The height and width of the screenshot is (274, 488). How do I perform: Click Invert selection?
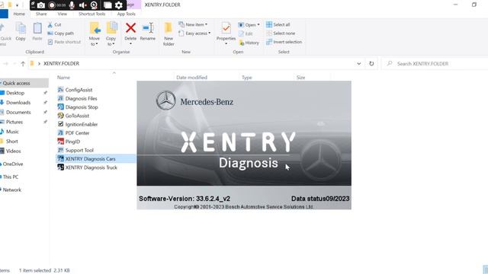(284, 42)
